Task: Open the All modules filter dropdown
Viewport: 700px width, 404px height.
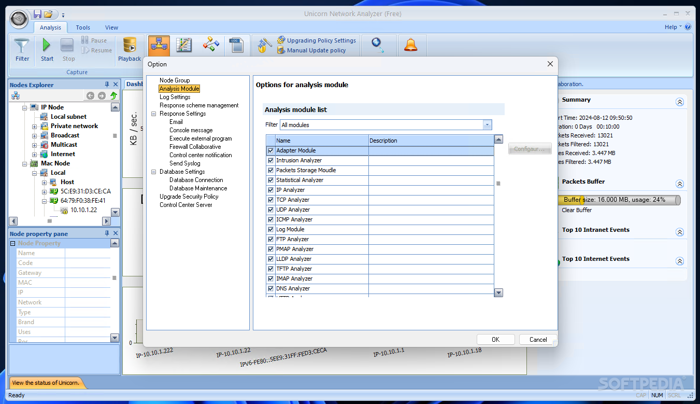Action: (x=487, y=125)
